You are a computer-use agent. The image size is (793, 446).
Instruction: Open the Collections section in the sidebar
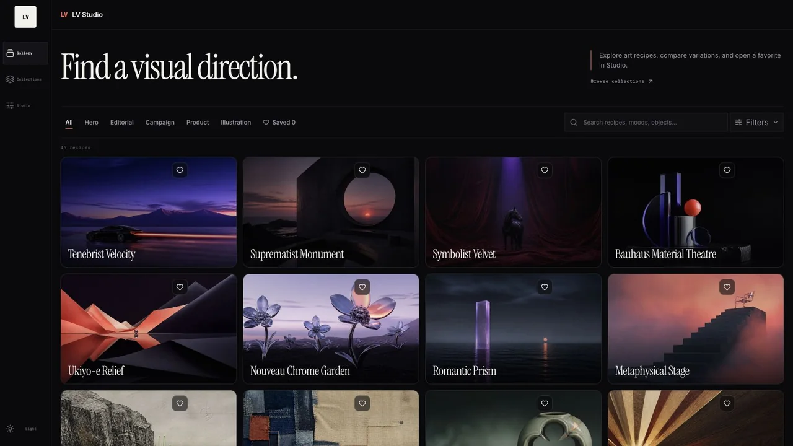pos(25,79)
